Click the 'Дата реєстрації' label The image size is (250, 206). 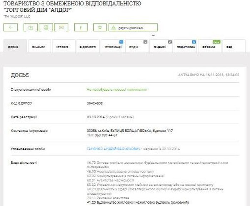tap(24, 117)
